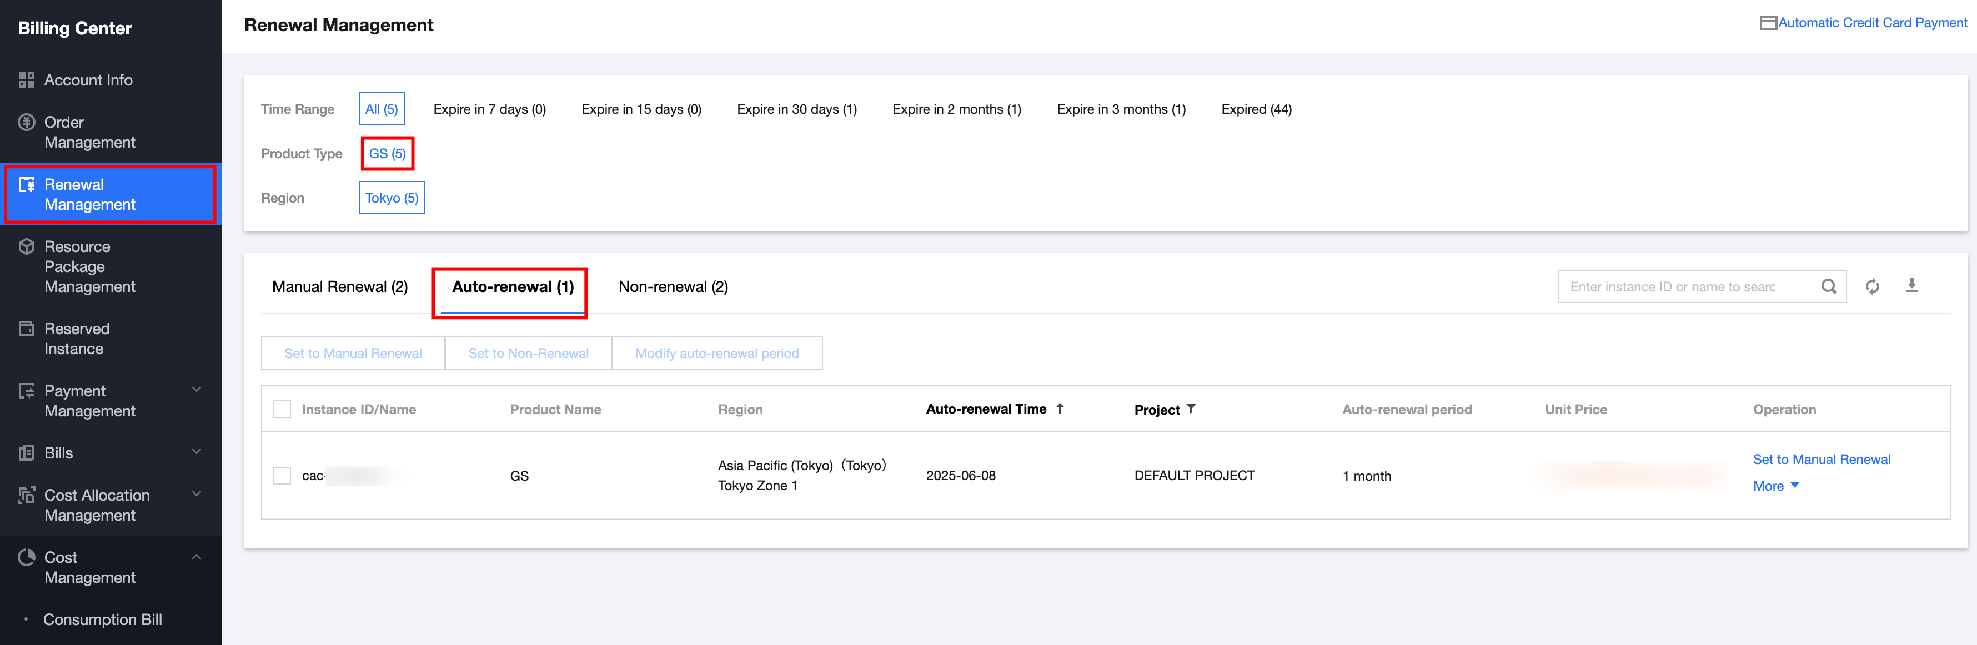The image size is (1977, 645).
Task: Click the download export icon
Action: click(1912, 285)
